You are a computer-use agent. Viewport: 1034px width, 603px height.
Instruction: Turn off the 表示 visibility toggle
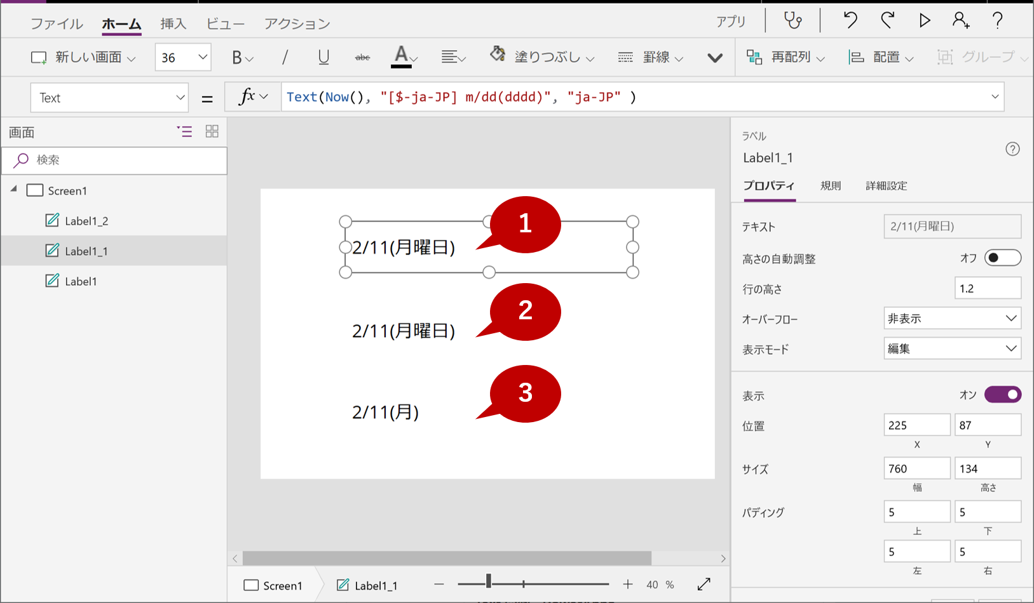pyautogui.click(x=1003, y=394)
